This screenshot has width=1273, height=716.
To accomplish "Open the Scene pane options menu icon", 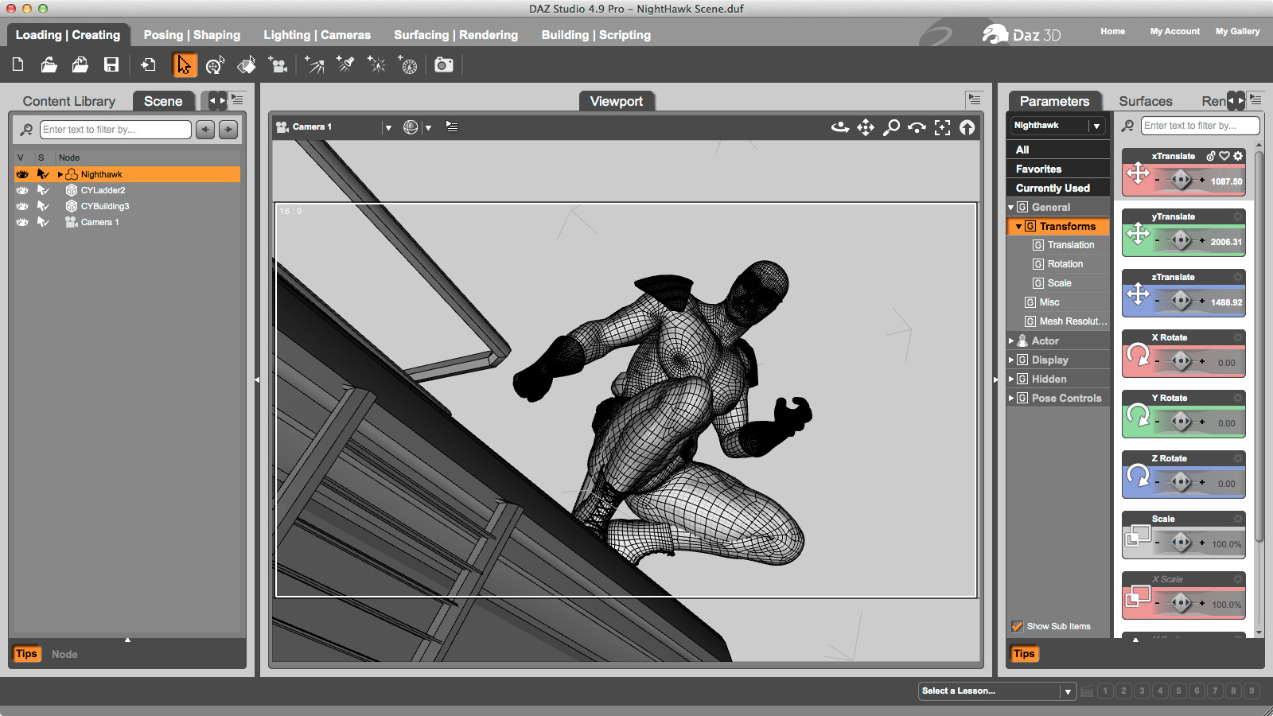I will point(237,99).
